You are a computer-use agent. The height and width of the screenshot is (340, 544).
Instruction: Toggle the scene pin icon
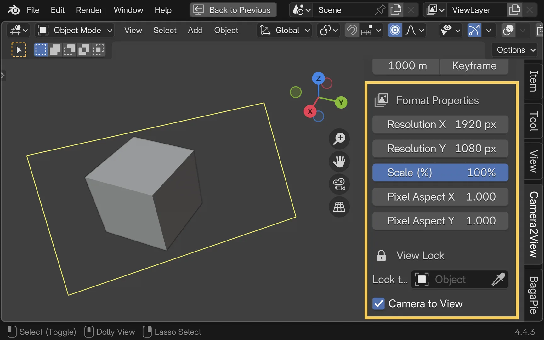(x=380, y=10)
